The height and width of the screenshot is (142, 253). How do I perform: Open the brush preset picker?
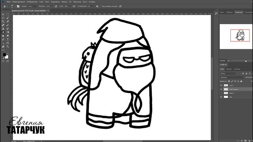(13, 6)
